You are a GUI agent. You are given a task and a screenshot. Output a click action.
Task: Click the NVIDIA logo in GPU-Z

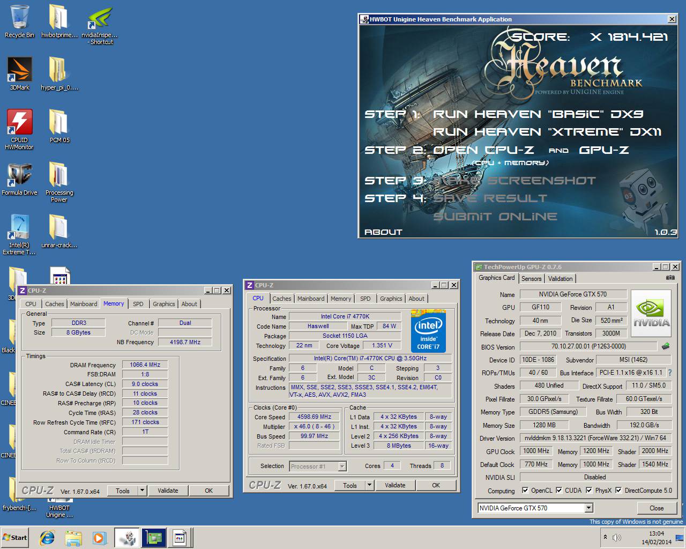tap(651, 314)
